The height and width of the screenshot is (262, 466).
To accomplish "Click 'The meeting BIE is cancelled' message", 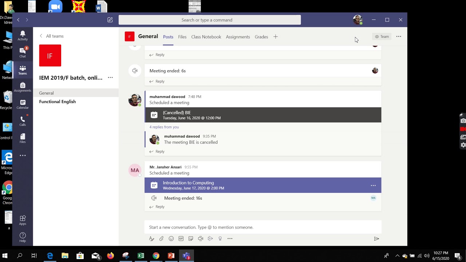I will (x=191, y=142).
